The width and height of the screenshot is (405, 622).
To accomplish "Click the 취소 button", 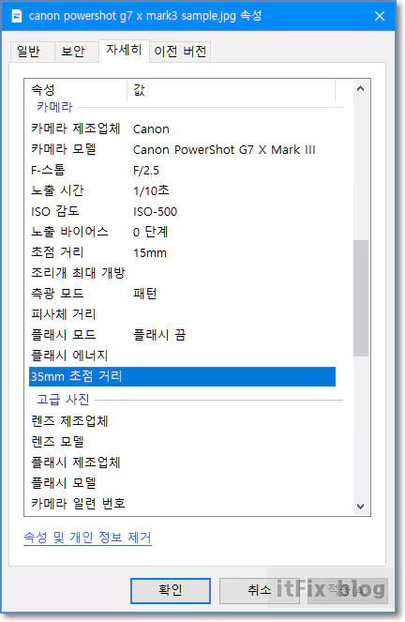I will pos(259,591).
